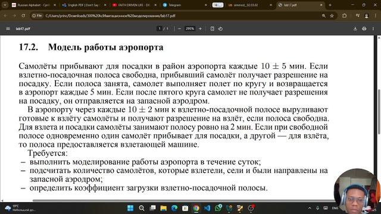Rotate the PDF counterclockwise
The image size is (381, 214).
click(x=220, y=29)
